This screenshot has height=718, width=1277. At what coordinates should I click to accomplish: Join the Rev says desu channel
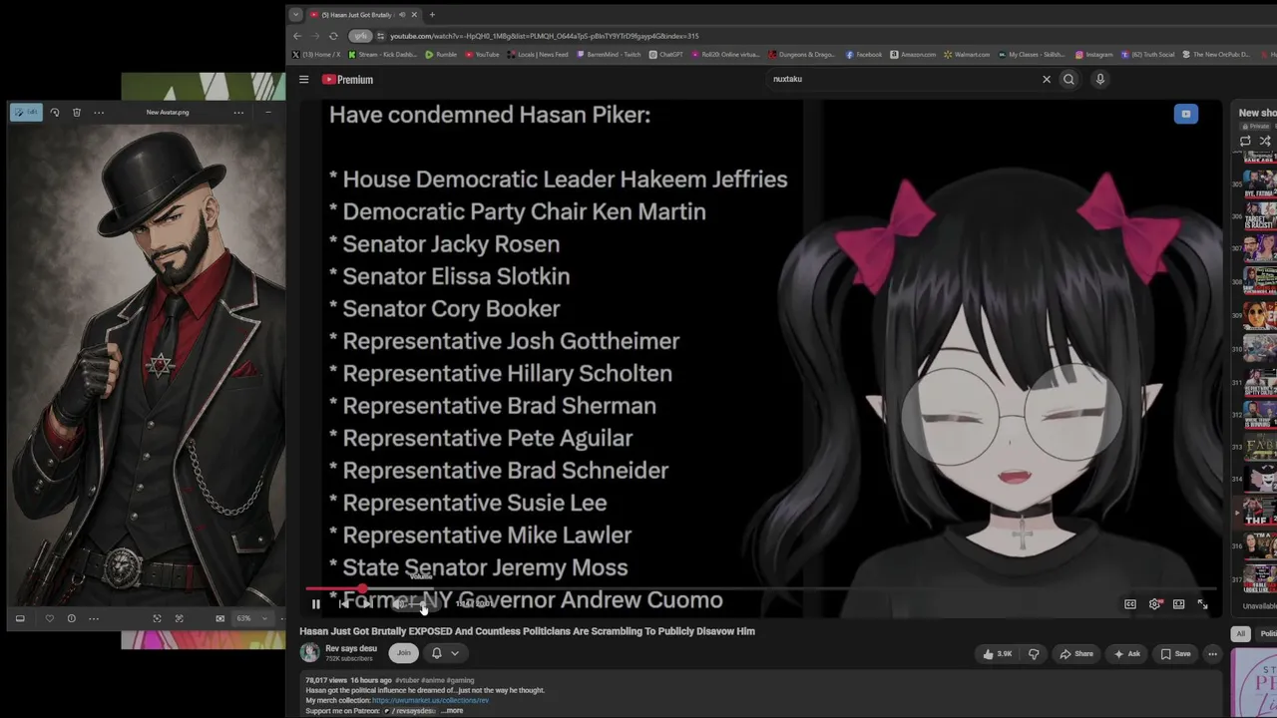tap(404, 653)
